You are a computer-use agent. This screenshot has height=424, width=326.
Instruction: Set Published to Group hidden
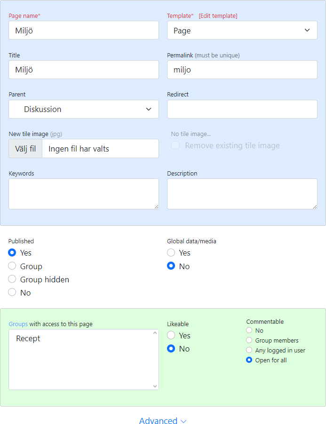[12, 280]
